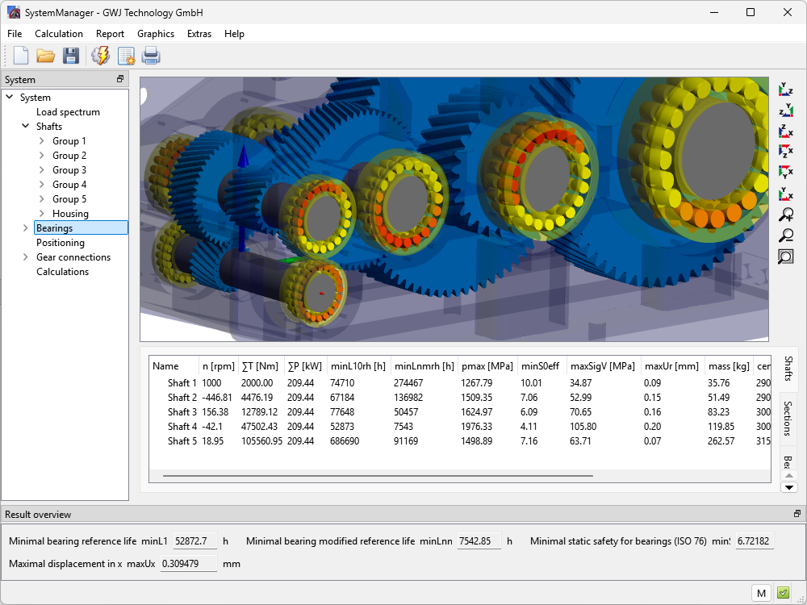Viewport: 807px width, 605px height.
Task: Click the print icon in toolbar
Action: coord(151,56)
